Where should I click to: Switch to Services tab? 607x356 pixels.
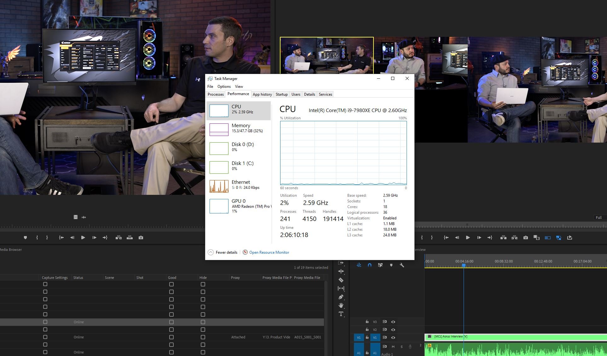(x=325, y=94)
